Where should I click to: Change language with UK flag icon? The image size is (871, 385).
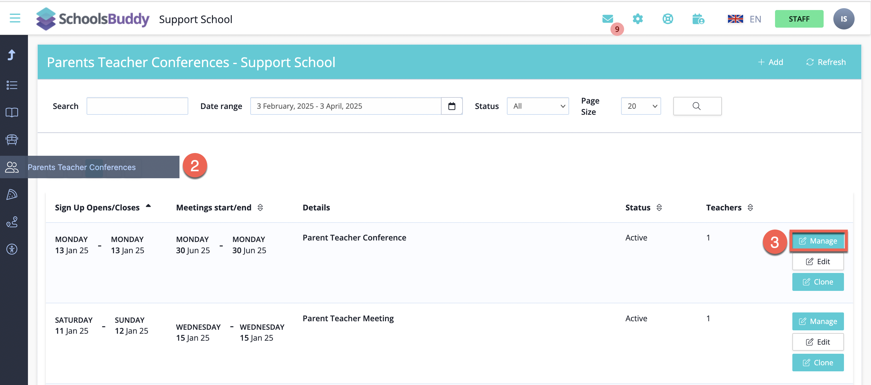[x=735, y=19]
